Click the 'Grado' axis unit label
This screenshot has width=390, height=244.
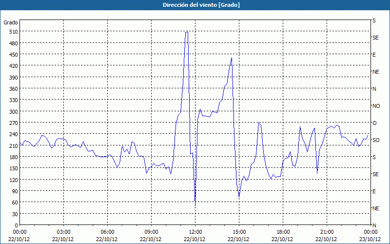click(11, 22)
